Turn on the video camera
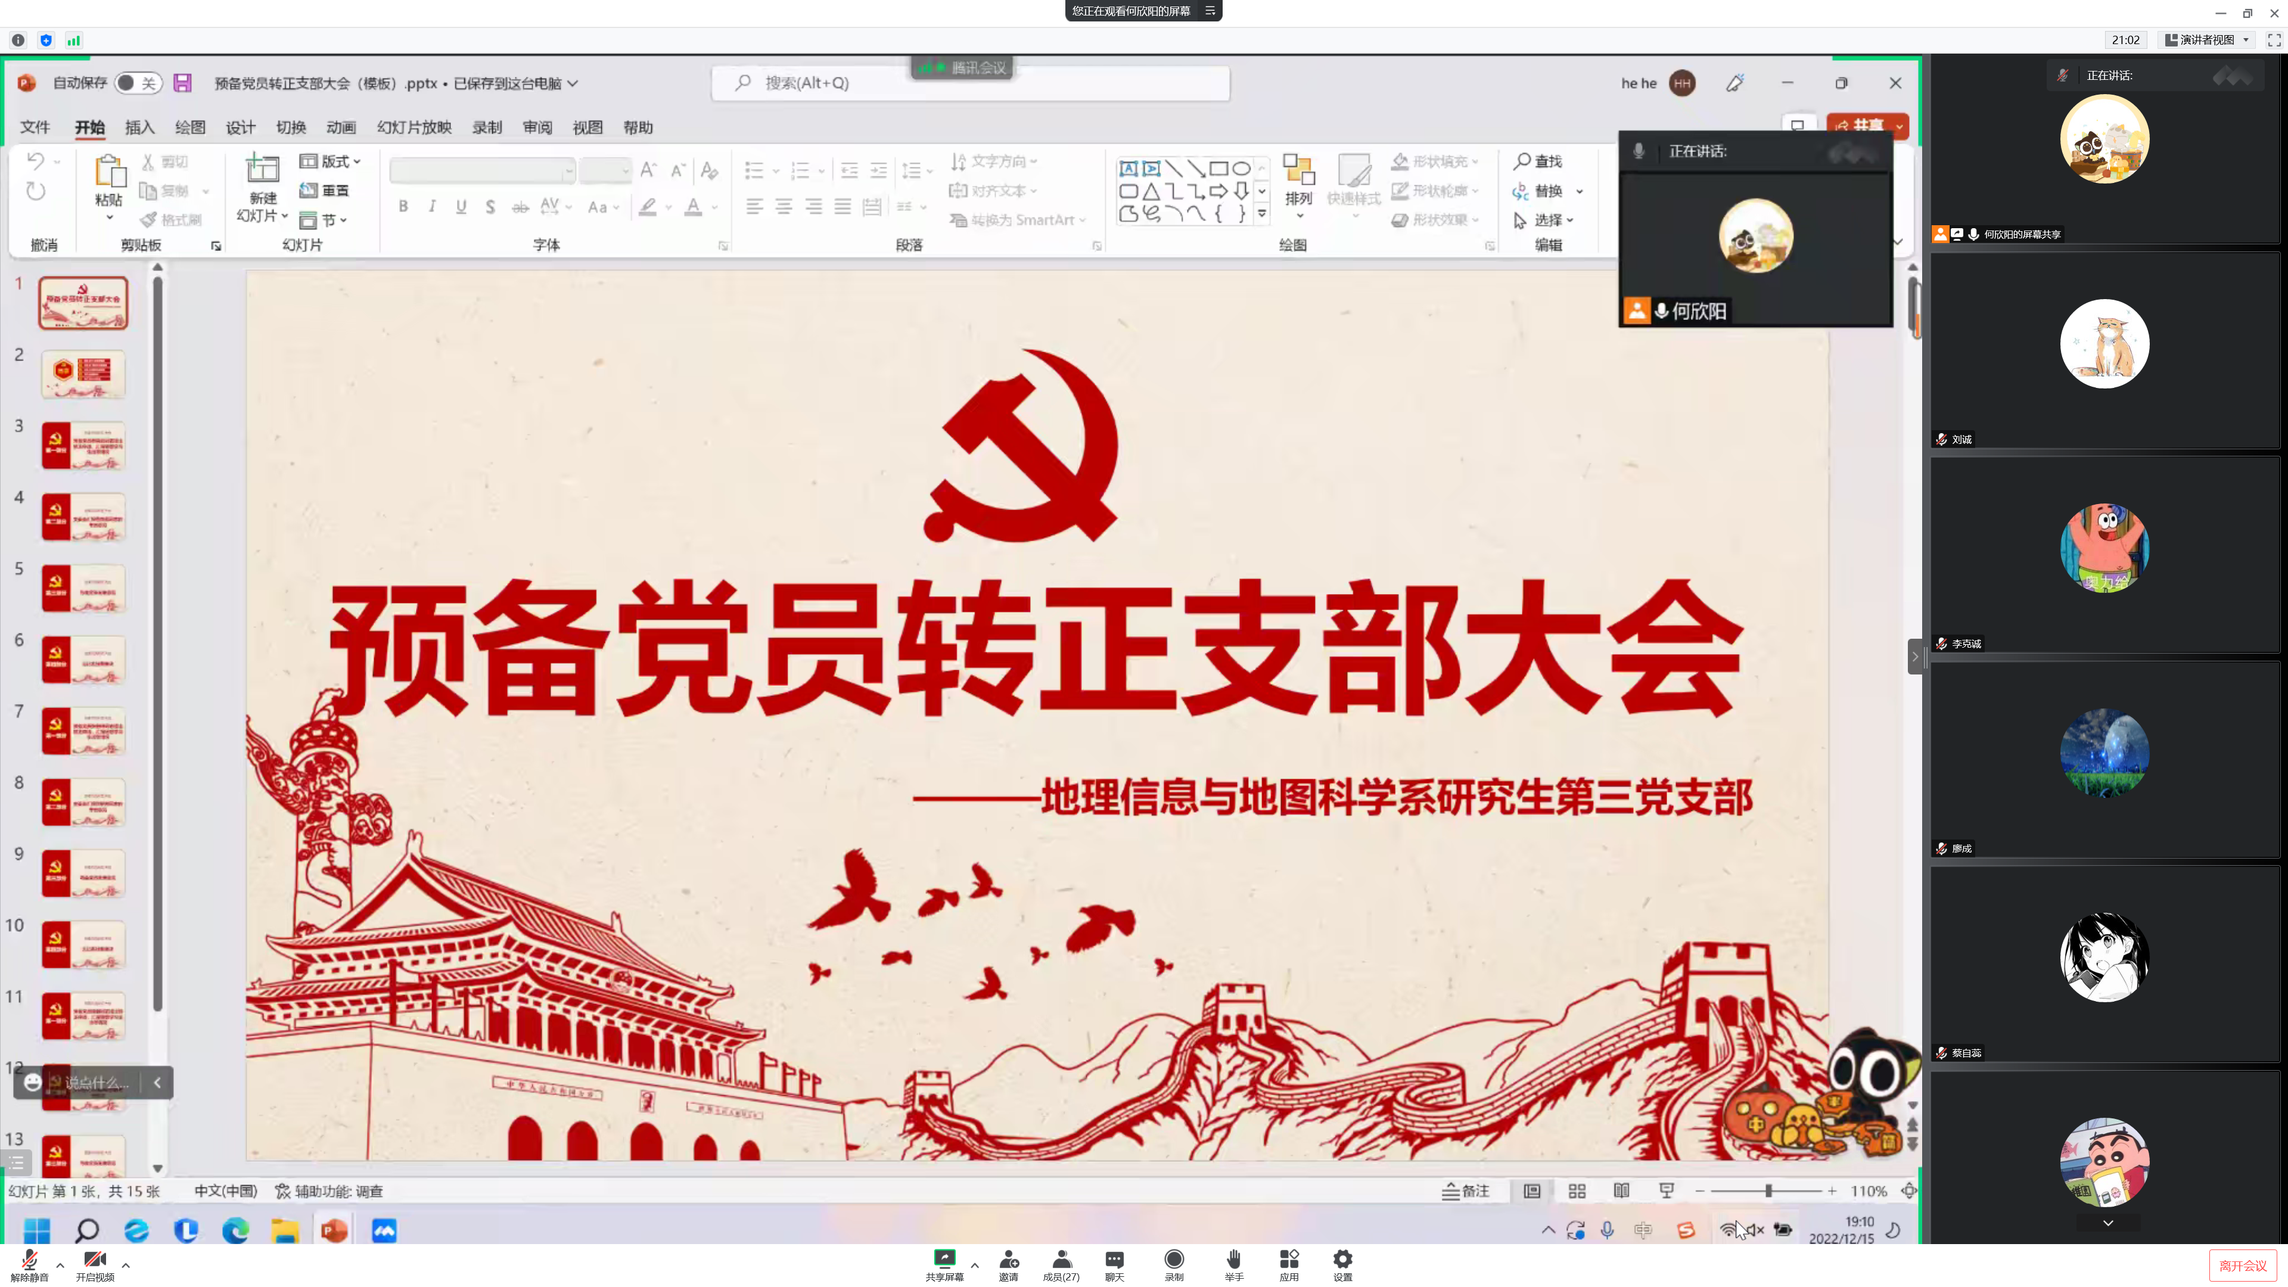Image resolution: width=2288 pixels, height=1287 pixels. click(94, 1260)
